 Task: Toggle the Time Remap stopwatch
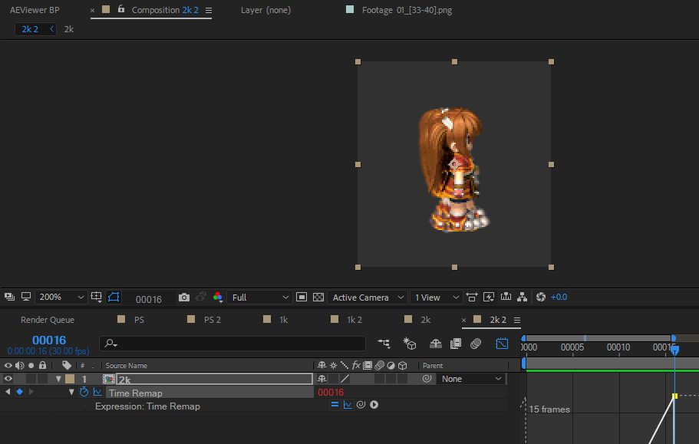[84, 392]
